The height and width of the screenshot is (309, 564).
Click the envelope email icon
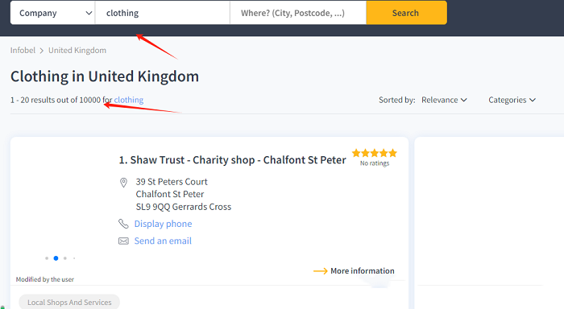[123, 241]
